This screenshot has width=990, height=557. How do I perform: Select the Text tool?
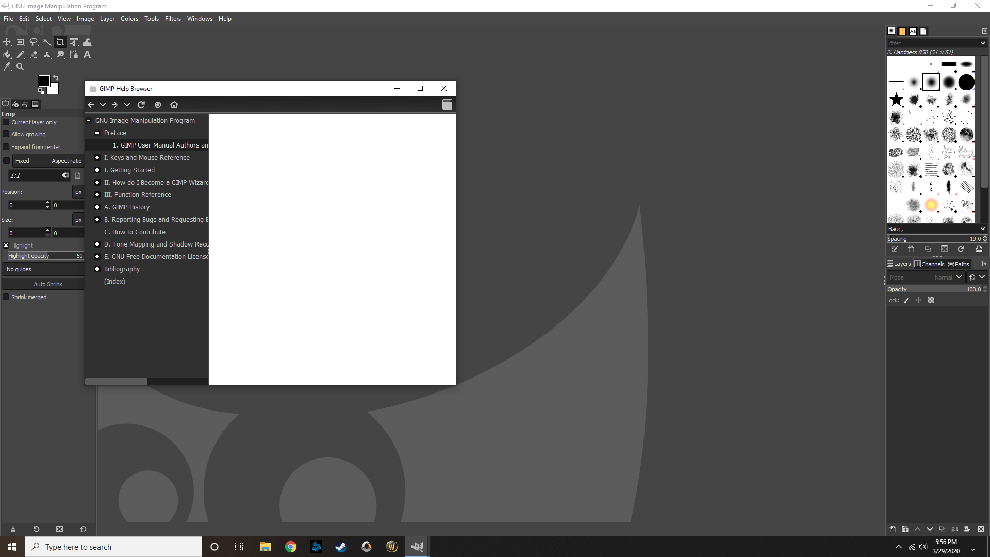tap(87, 55)
